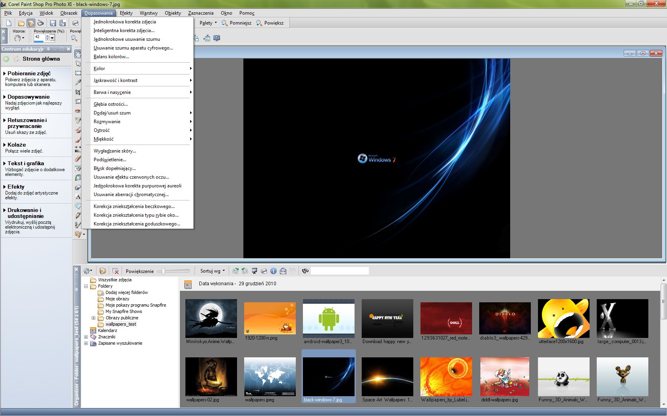The width and height of the screenshot is (667, 416).
Task: Select the Pen tool in Tools toolbar
Action: click(x=78, y=216)
